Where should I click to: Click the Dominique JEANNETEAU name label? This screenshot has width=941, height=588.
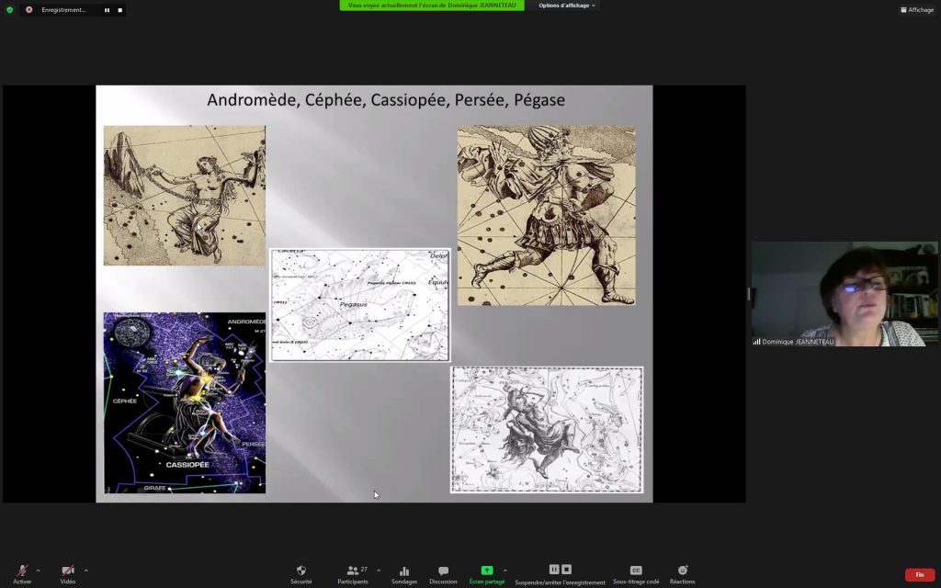pos(798,342)
